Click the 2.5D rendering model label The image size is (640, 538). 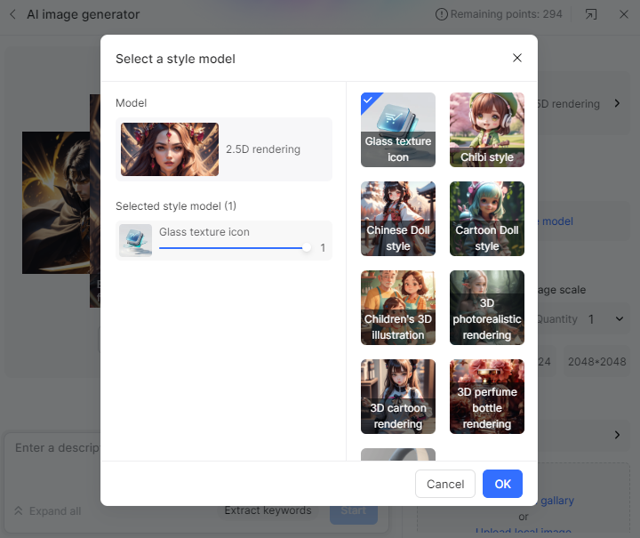263,149
